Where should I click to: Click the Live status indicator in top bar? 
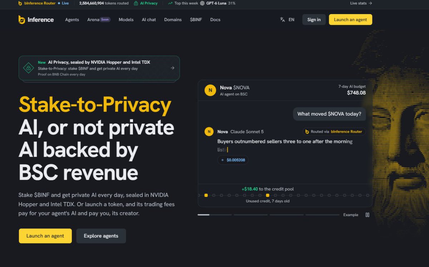(x=63, y=3)
